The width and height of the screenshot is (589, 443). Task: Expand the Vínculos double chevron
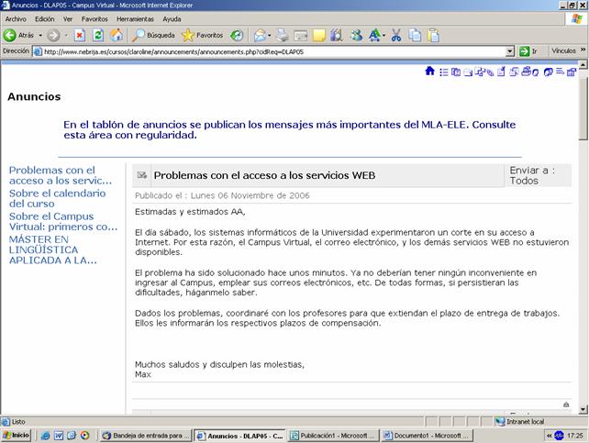click(583, 50)
